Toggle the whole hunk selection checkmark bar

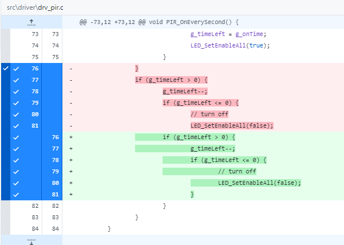coord(6,132)
